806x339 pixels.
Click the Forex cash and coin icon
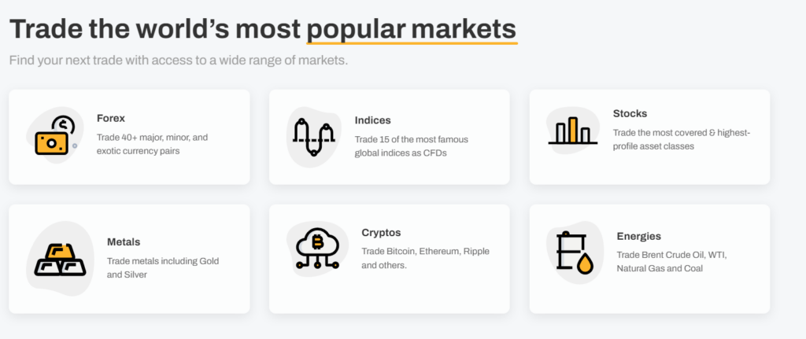[54, 135]
